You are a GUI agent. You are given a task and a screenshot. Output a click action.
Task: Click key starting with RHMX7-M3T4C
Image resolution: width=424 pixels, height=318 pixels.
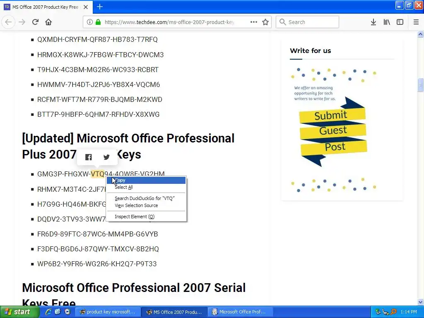tap(72, 189)
